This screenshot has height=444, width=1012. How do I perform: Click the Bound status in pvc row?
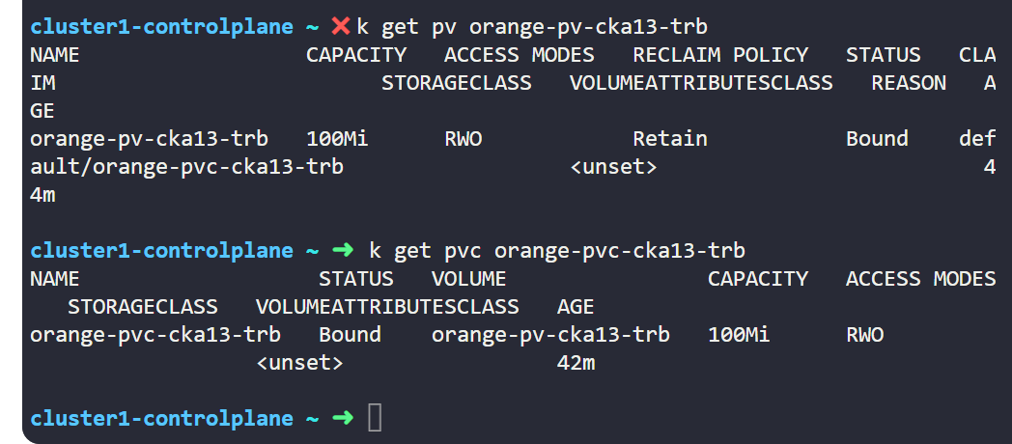pyautogui.click(x=350, y=335)
